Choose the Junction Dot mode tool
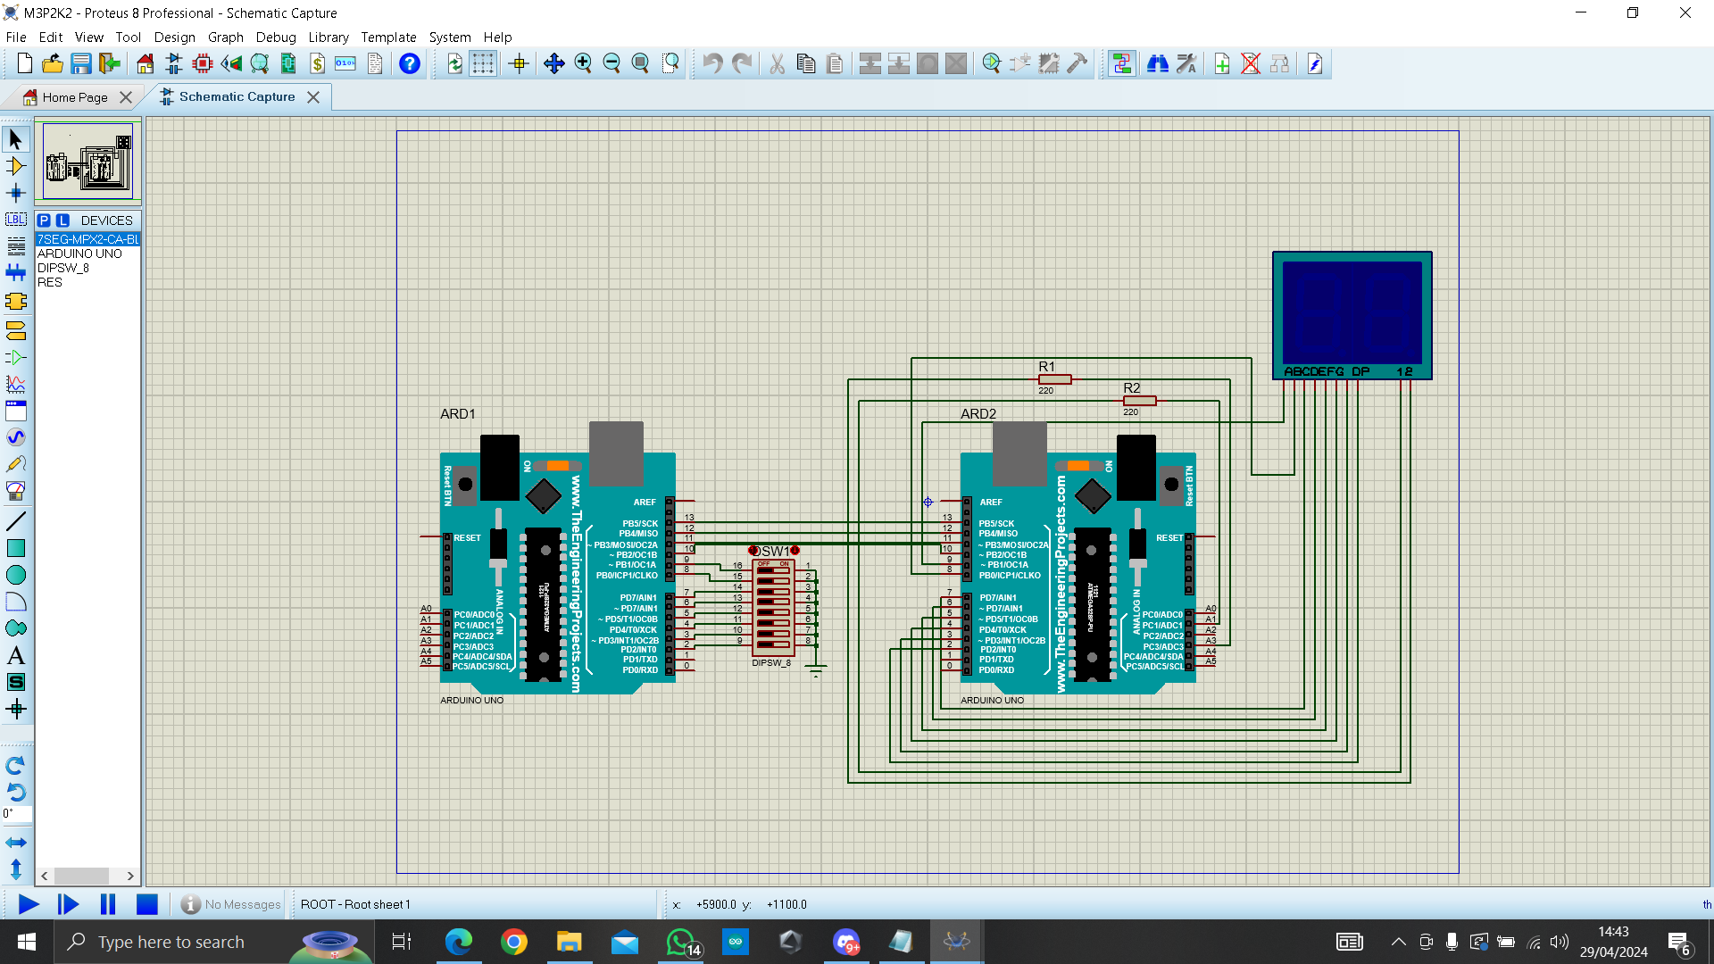This screenshot has width=1714, height=964. tap(15, 193)
